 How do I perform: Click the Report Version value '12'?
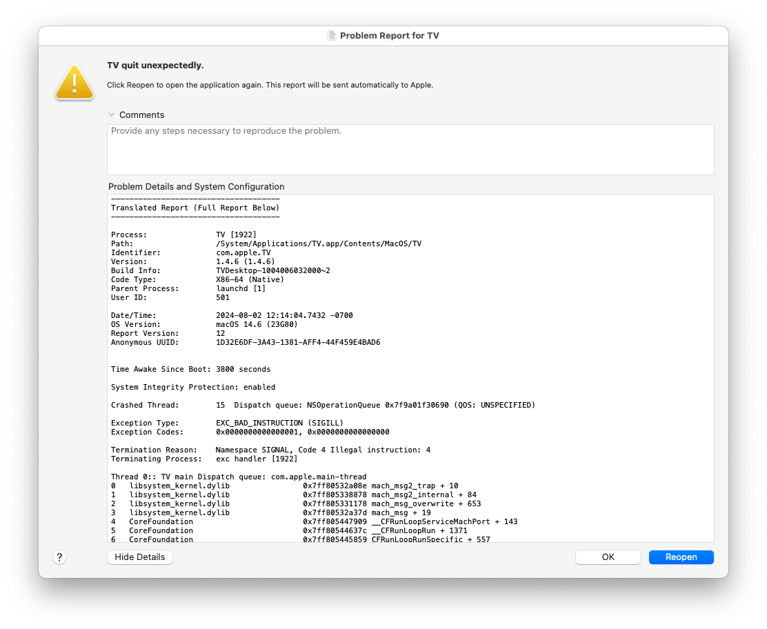point(221,334)
